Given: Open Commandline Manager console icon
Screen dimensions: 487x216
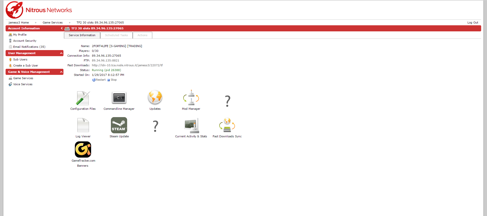Looking at the screenshot, I should click(x=119, y=98).
